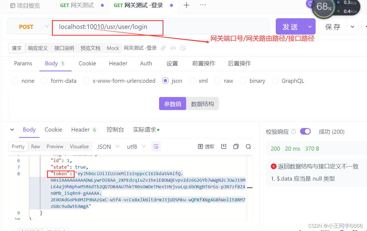Collapse the response panel chevron
This screenshot has width=367, height=231.
[x=12, y=130]
